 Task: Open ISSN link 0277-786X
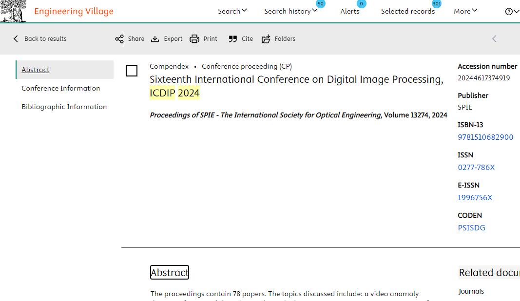pos(476,168)
